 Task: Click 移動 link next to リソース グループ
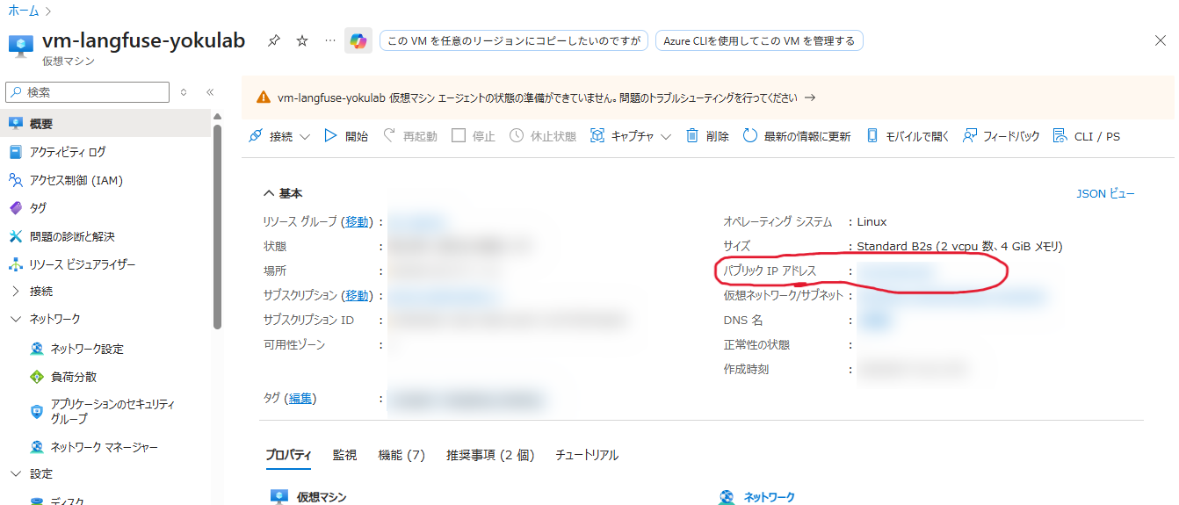tap(358, 221)
